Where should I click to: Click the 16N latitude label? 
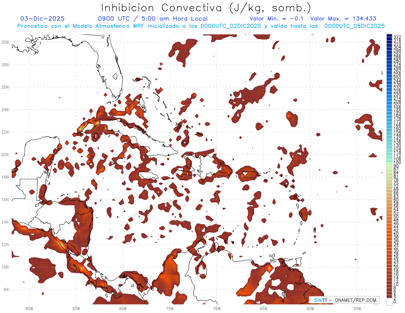point(5,199)
